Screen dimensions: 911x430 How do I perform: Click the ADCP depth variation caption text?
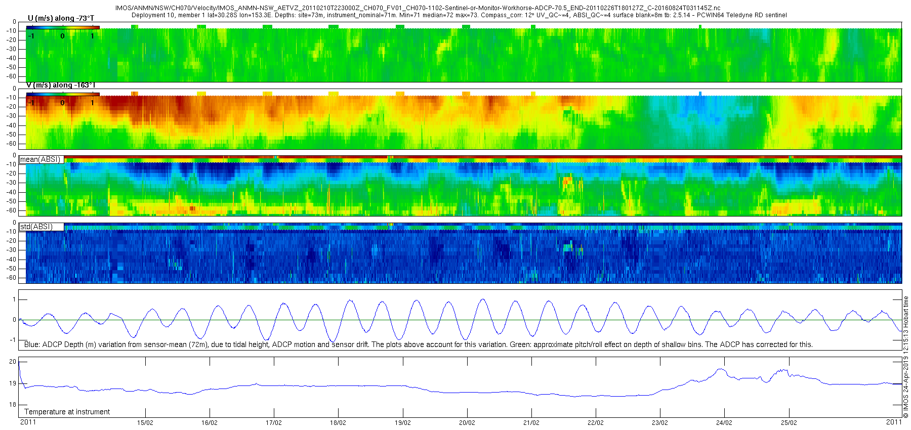pyautogui.click(x=418, y=345)
